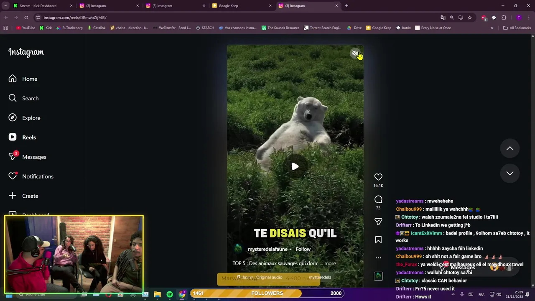
Task: Toggle the volume icon in system tray
Action: click(x=498, y=294)
